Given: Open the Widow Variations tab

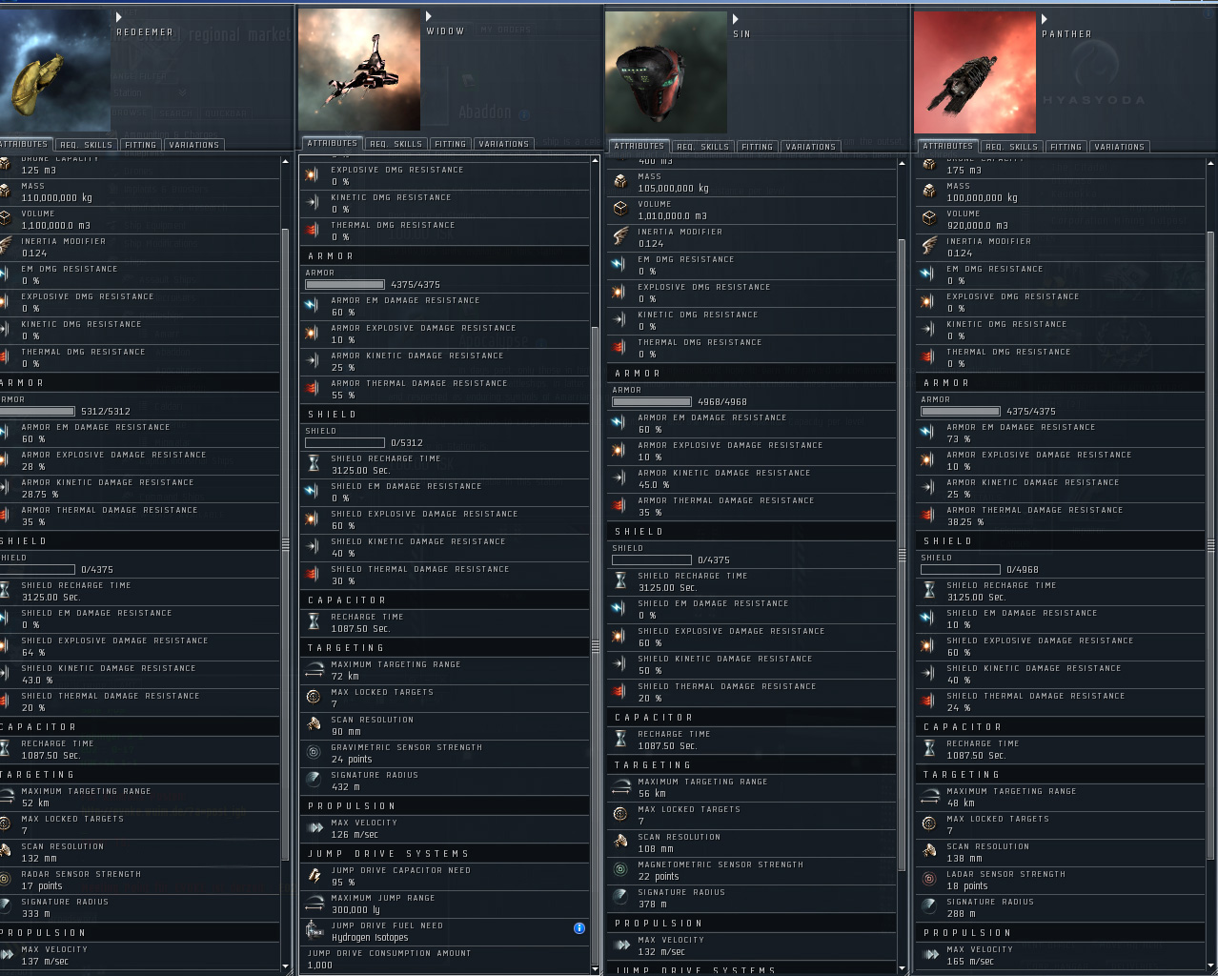Looking at the screenshot, I should 503,144.
